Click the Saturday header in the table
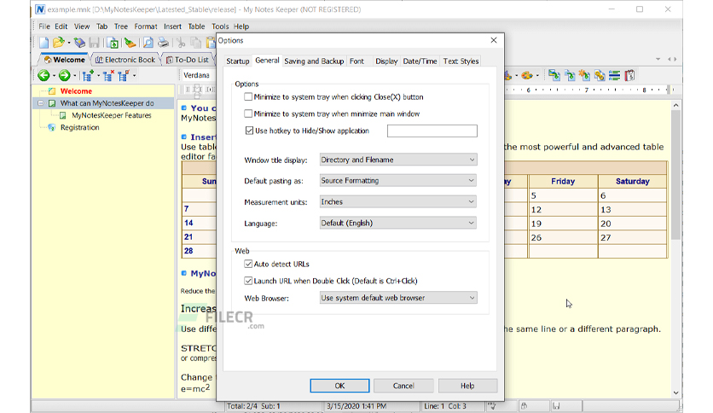This screenshot has height=413, width=713. point(633,181)
